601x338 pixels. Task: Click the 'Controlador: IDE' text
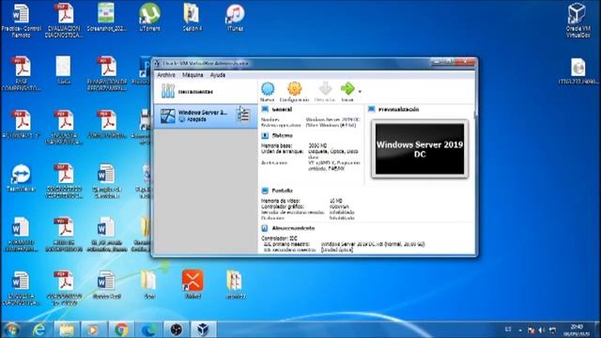[x=279, y=238]
